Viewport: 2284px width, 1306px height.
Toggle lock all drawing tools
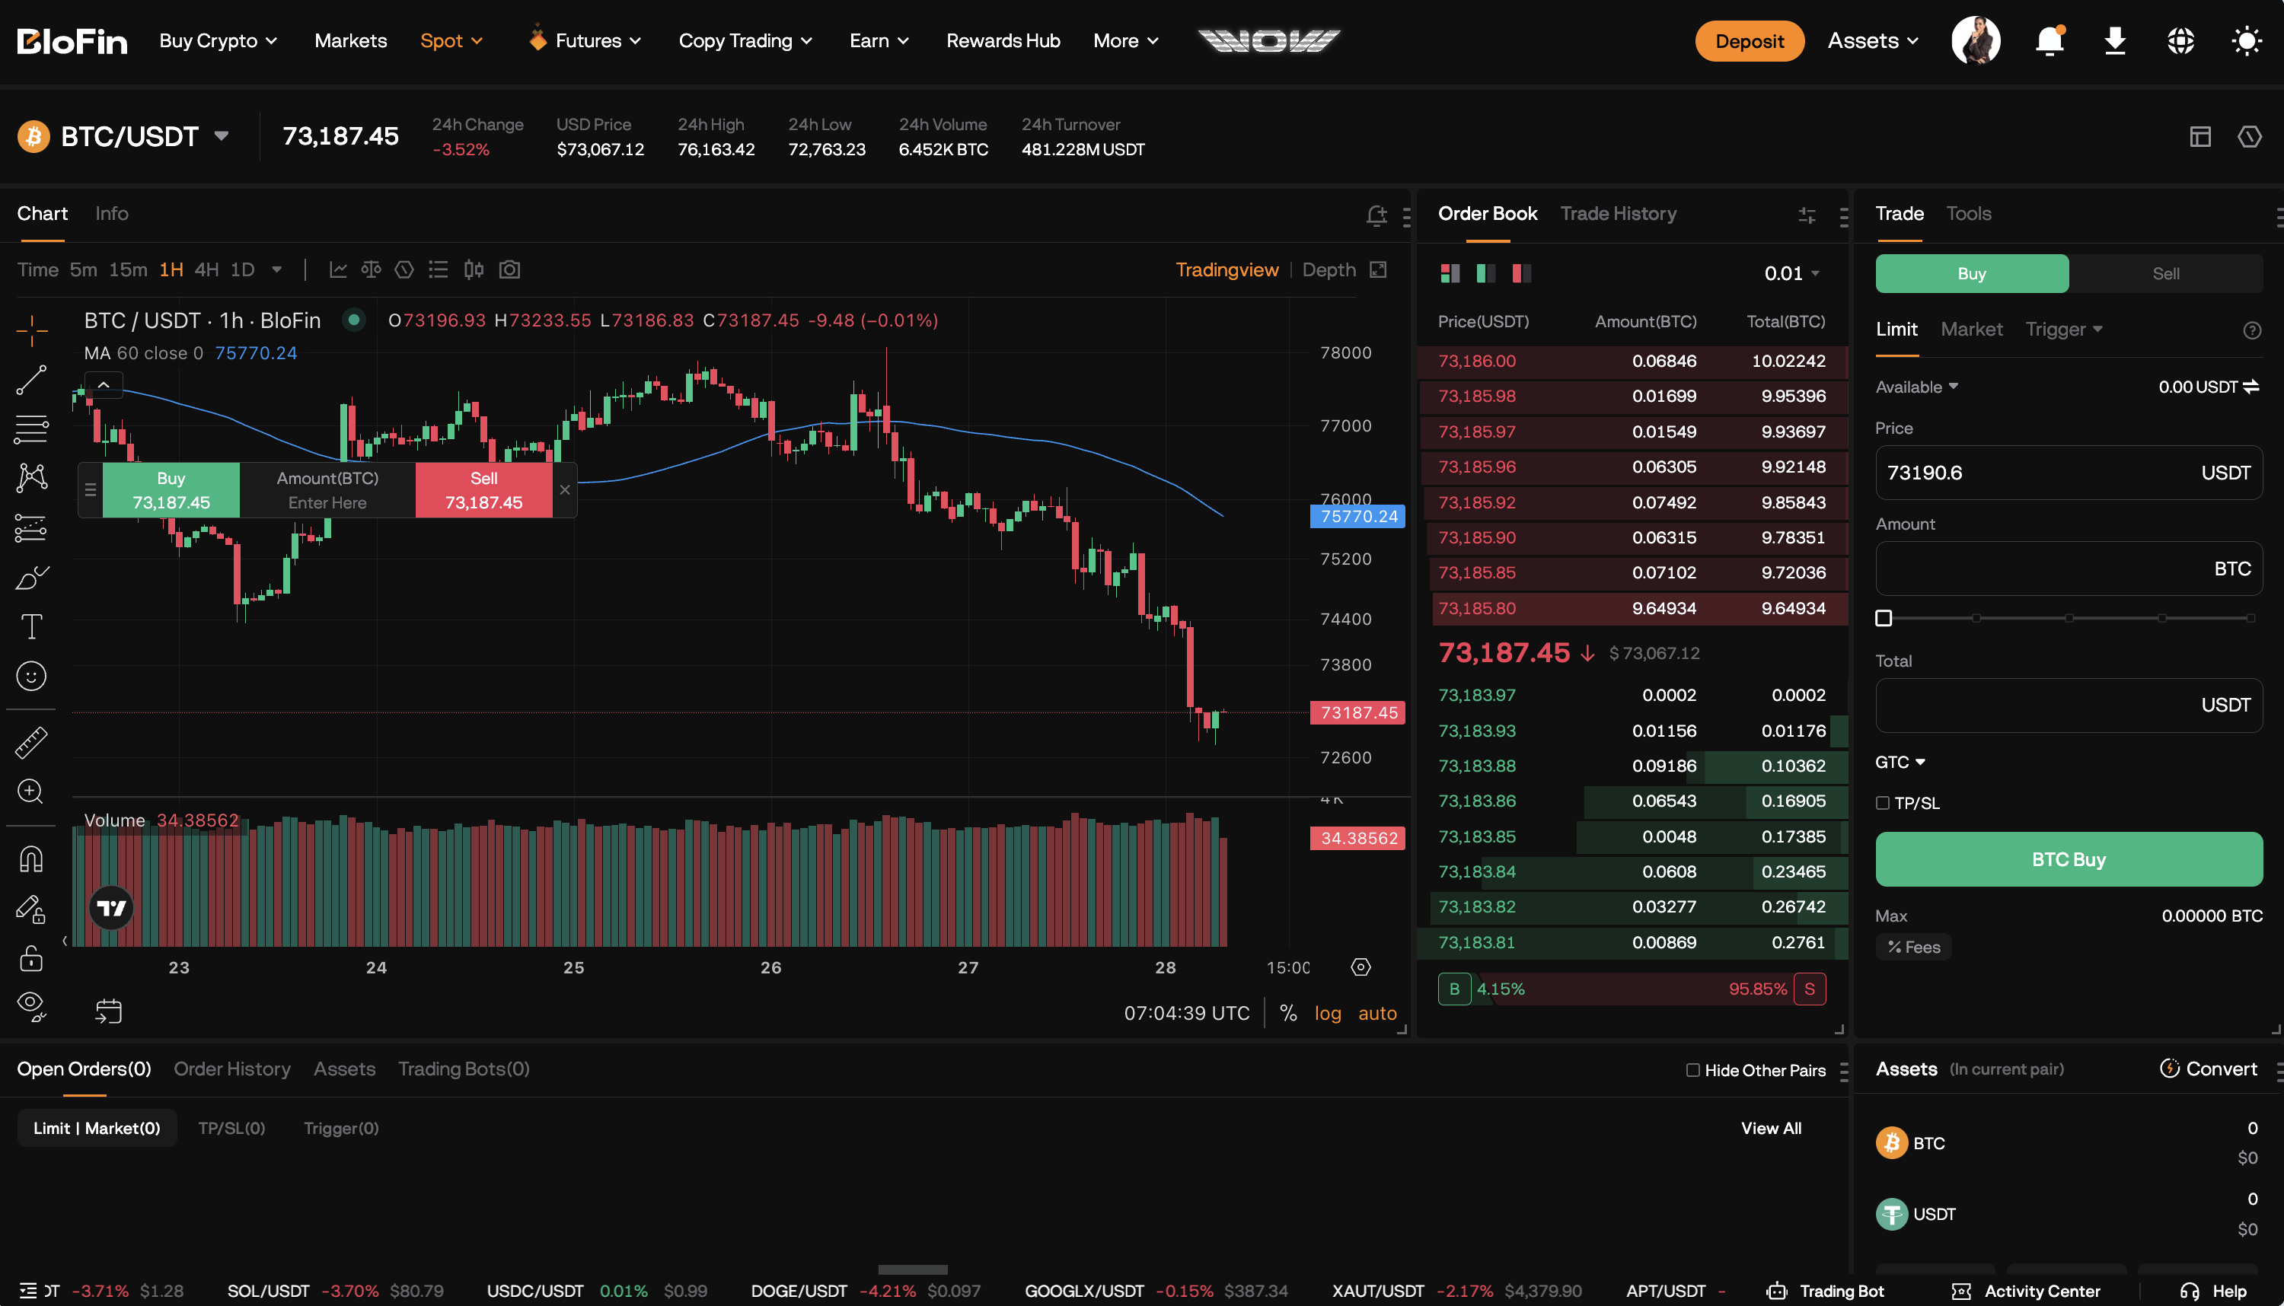(x=31, y=958)
